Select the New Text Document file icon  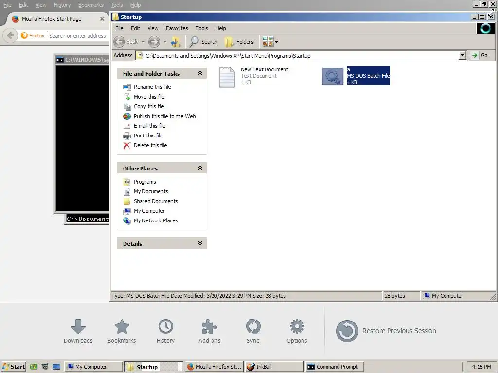(227, 77)
